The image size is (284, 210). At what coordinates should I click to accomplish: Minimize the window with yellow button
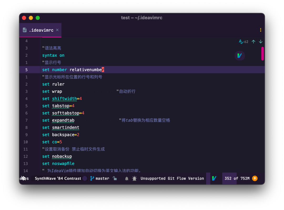31,18
